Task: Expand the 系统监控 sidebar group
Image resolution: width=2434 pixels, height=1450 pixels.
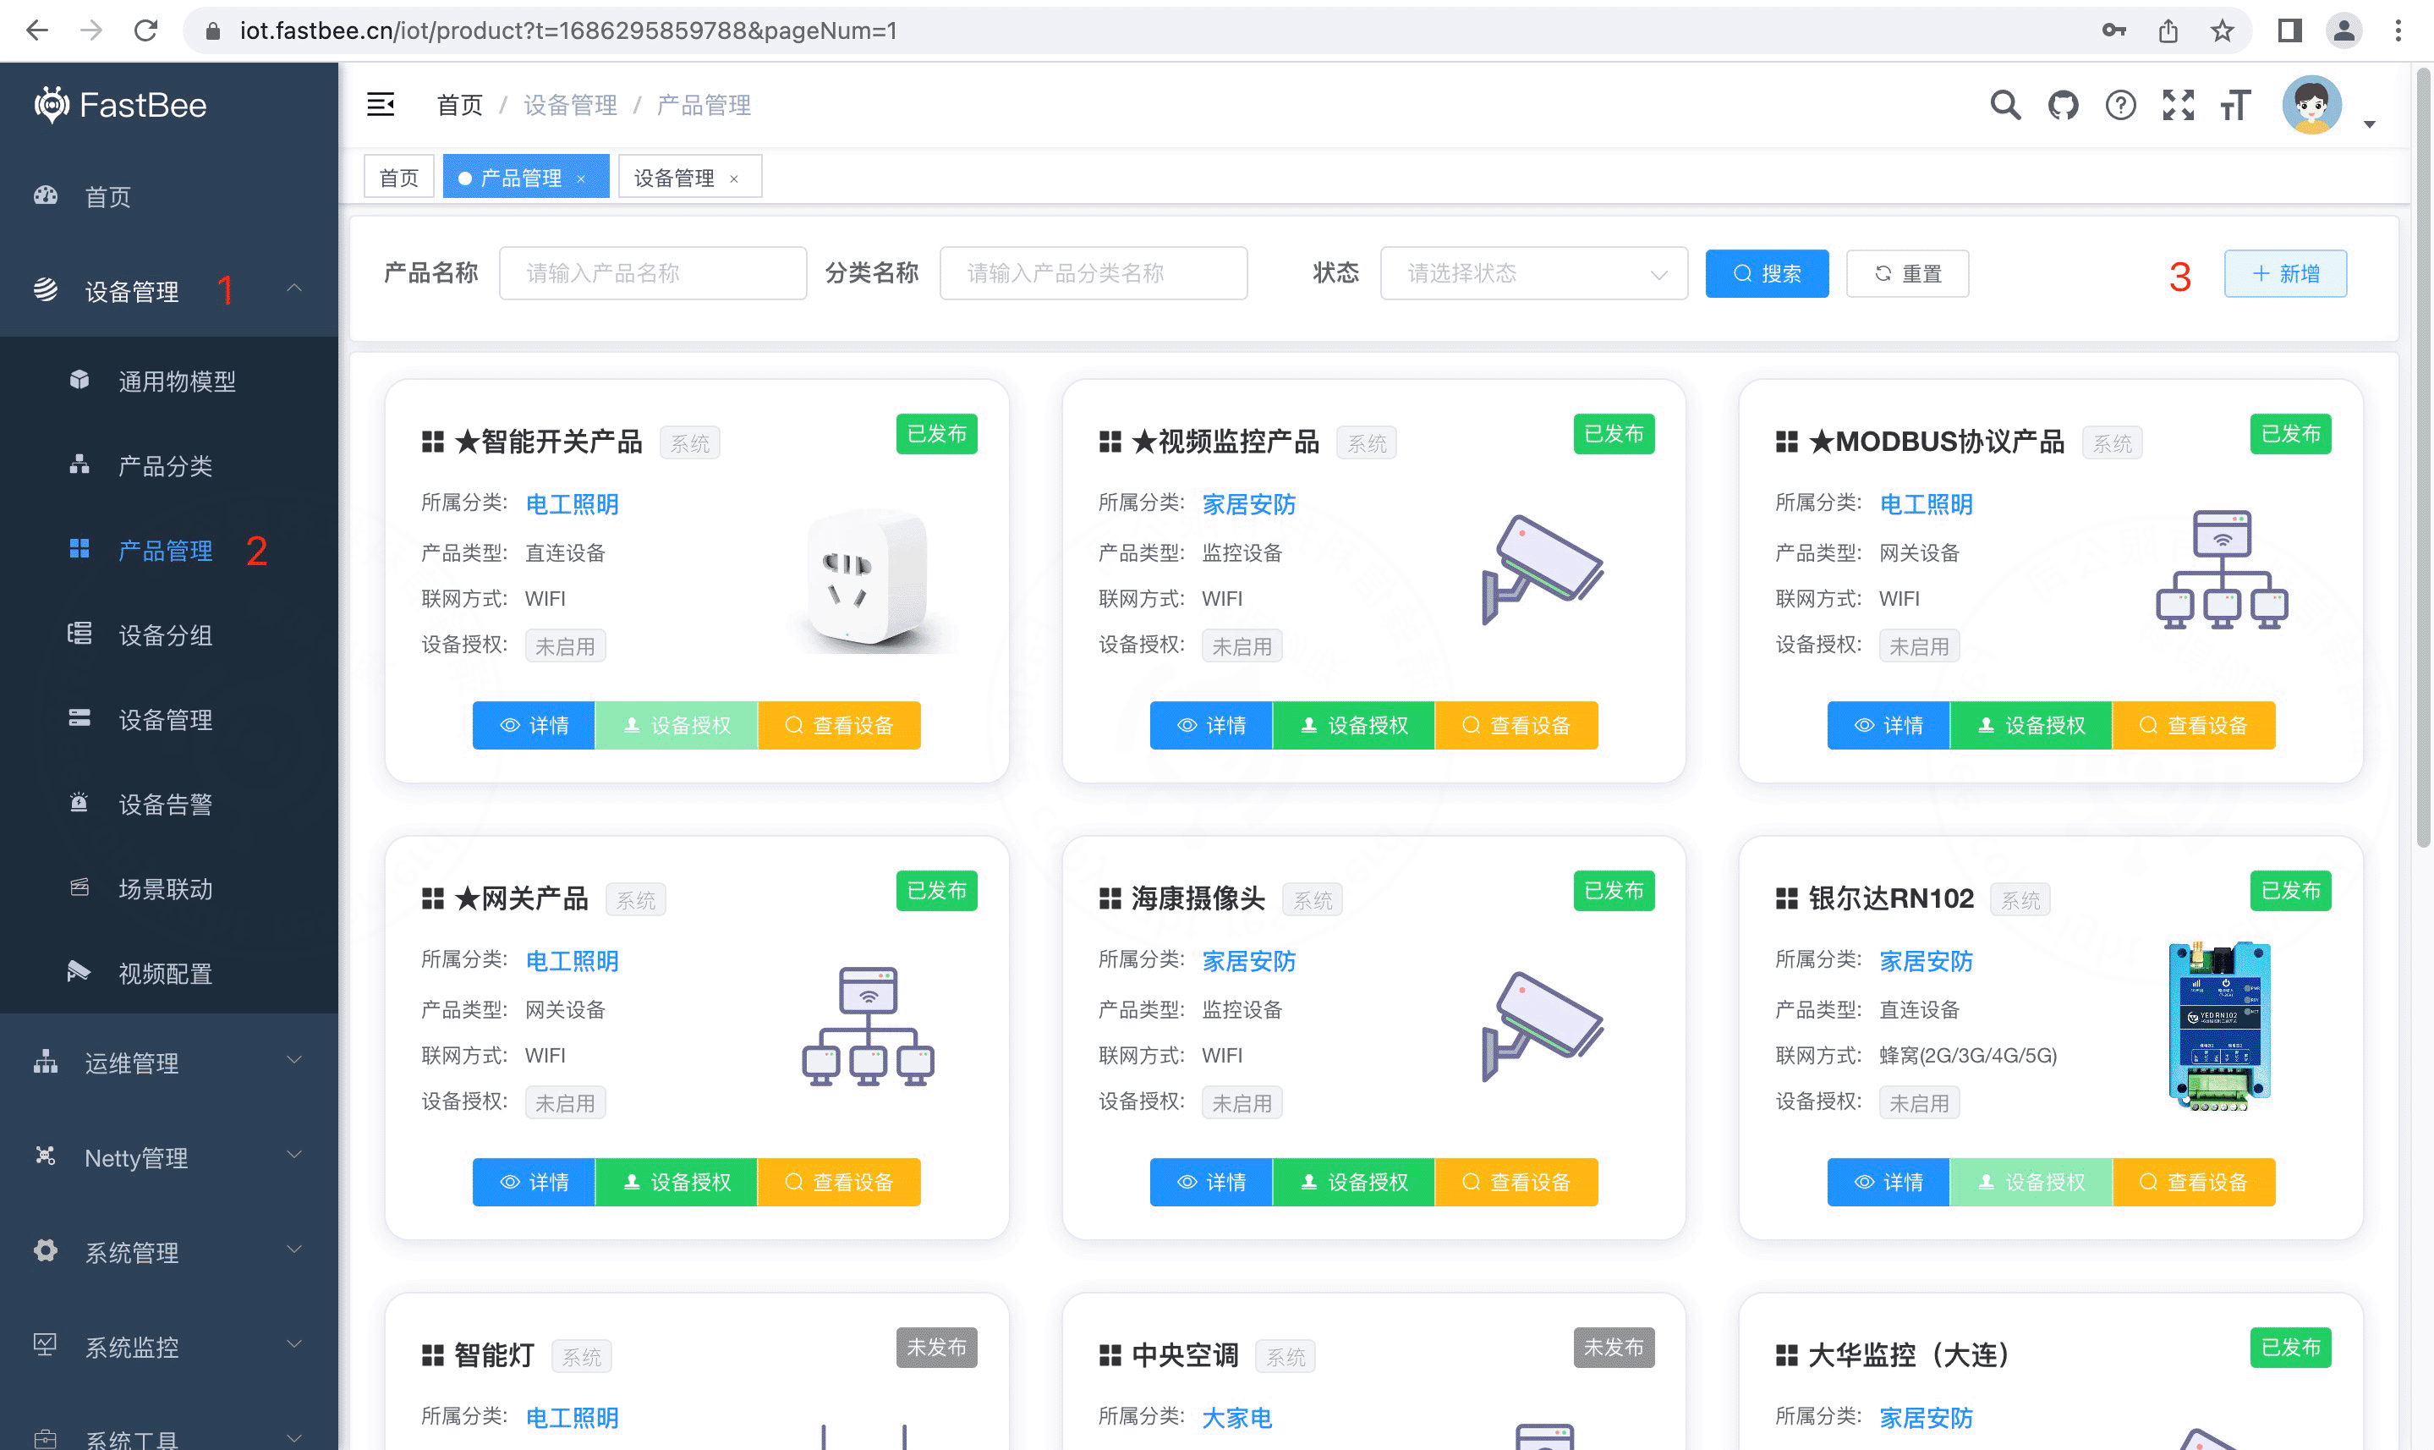Action: pos(169,1347)
